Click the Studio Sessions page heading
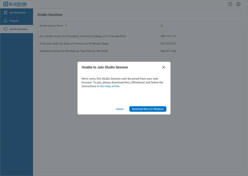Viewport: 248px width, 176px height. [x=50, y=15]
